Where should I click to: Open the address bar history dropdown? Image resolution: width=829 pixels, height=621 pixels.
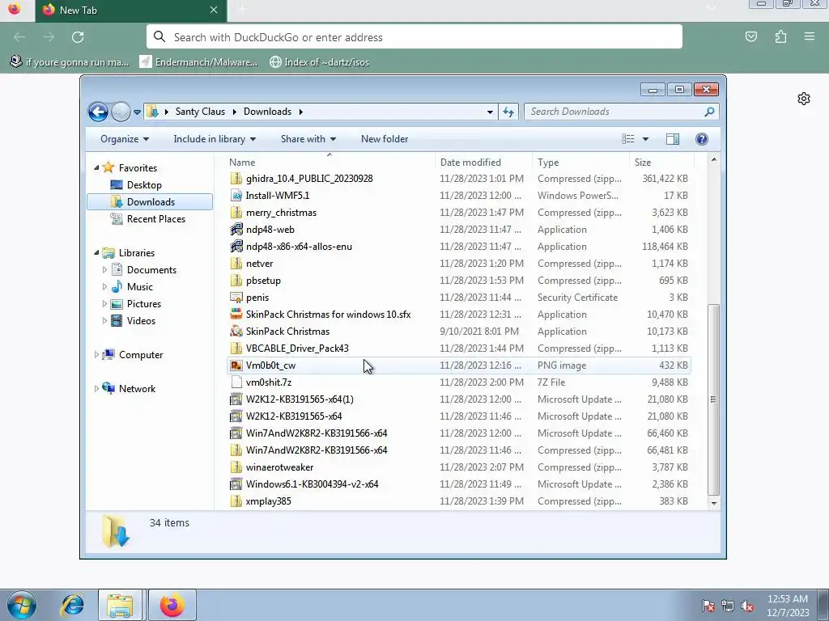(490, 112)
